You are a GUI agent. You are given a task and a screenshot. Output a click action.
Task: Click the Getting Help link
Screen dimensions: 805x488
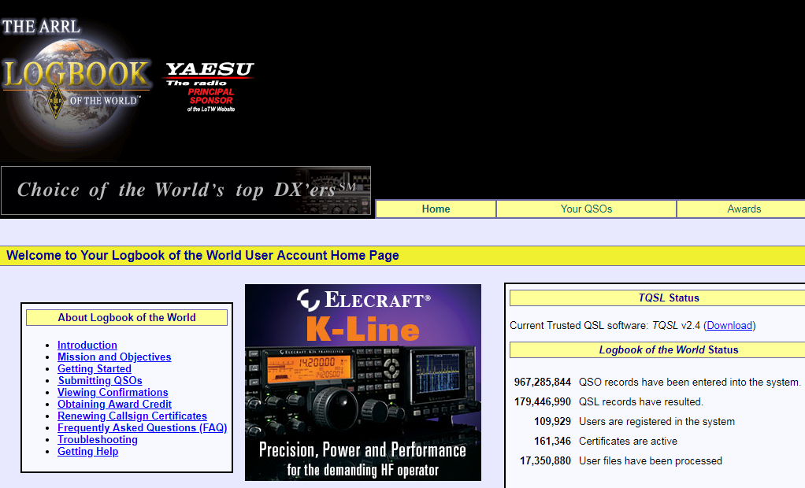tap(88, 452)
